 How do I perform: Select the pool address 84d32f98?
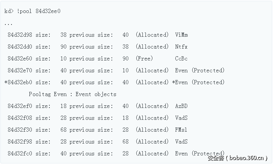tap(20, 142)
